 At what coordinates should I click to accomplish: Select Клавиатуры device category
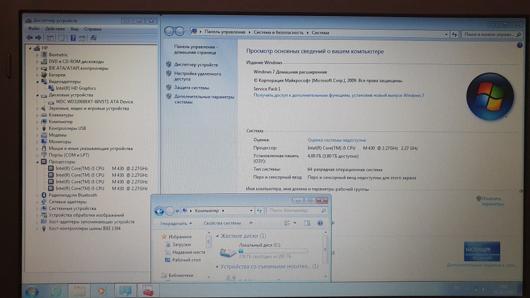[x=61, y=115]
